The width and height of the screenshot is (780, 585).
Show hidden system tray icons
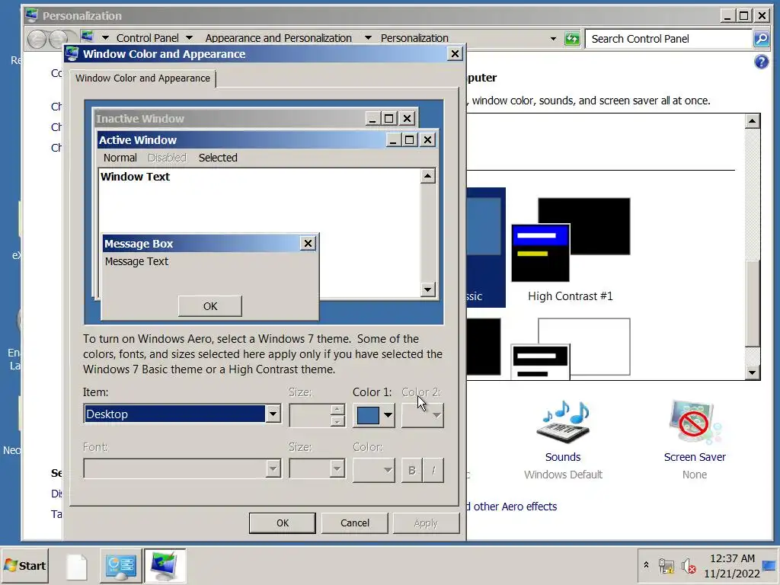point(646,565)
